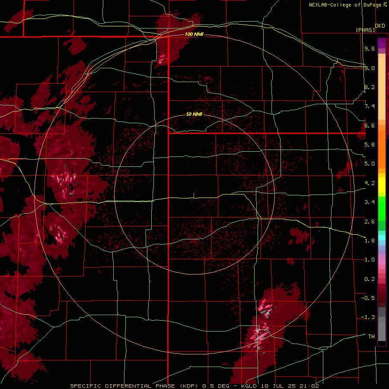Click the DKD product label
This screenshot has height=389, width=389.
click(380, 26)
